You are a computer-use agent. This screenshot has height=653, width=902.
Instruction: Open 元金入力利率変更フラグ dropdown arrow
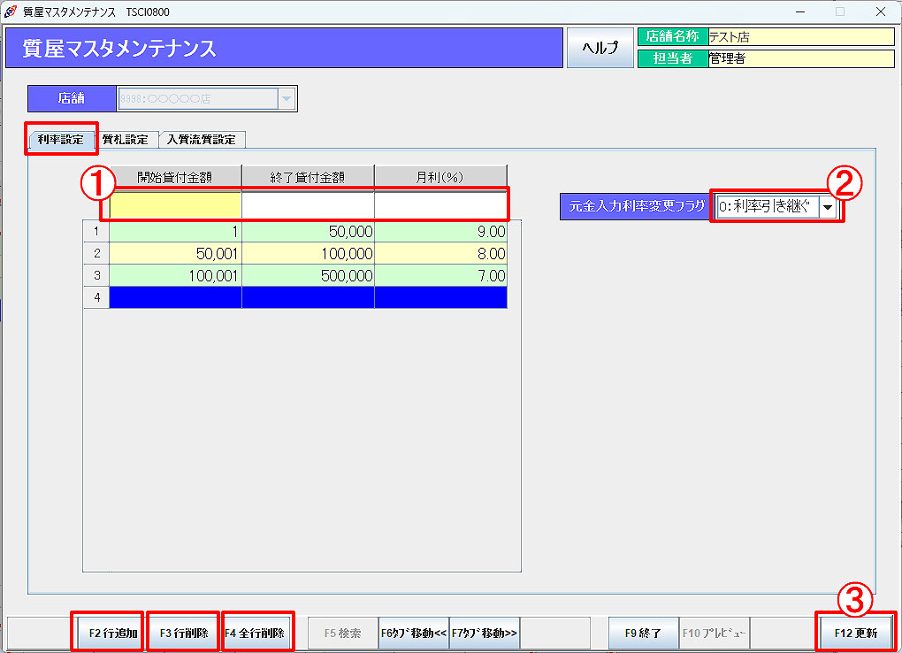(828, 207)
